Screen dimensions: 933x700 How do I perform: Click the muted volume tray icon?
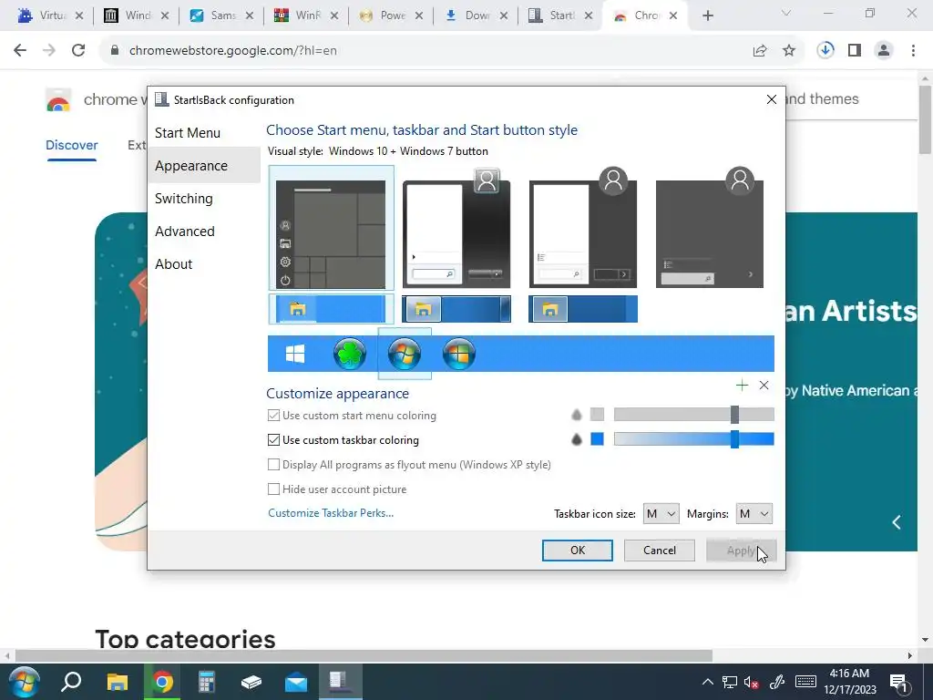click(x=752, y=682)
